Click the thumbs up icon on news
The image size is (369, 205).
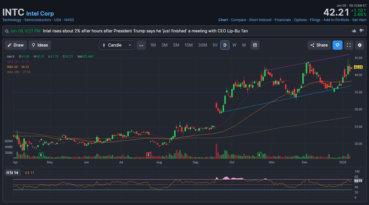(x=354, y=31)
